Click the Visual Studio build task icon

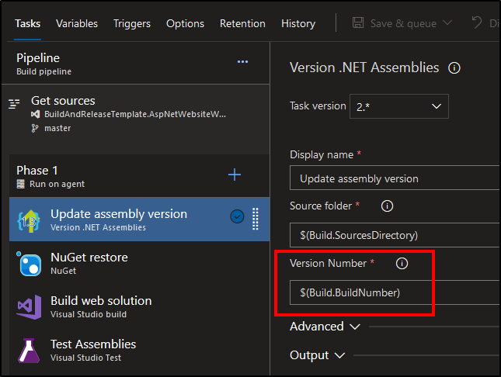click(x=29, y=307)
